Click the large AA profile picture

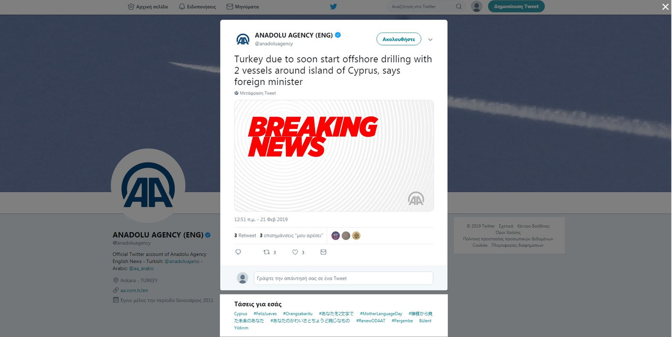click(x=148, y=186)
